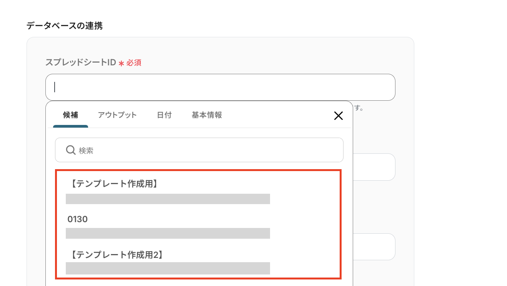
Task: Click the red 必須 required marker
Action: 133,63
